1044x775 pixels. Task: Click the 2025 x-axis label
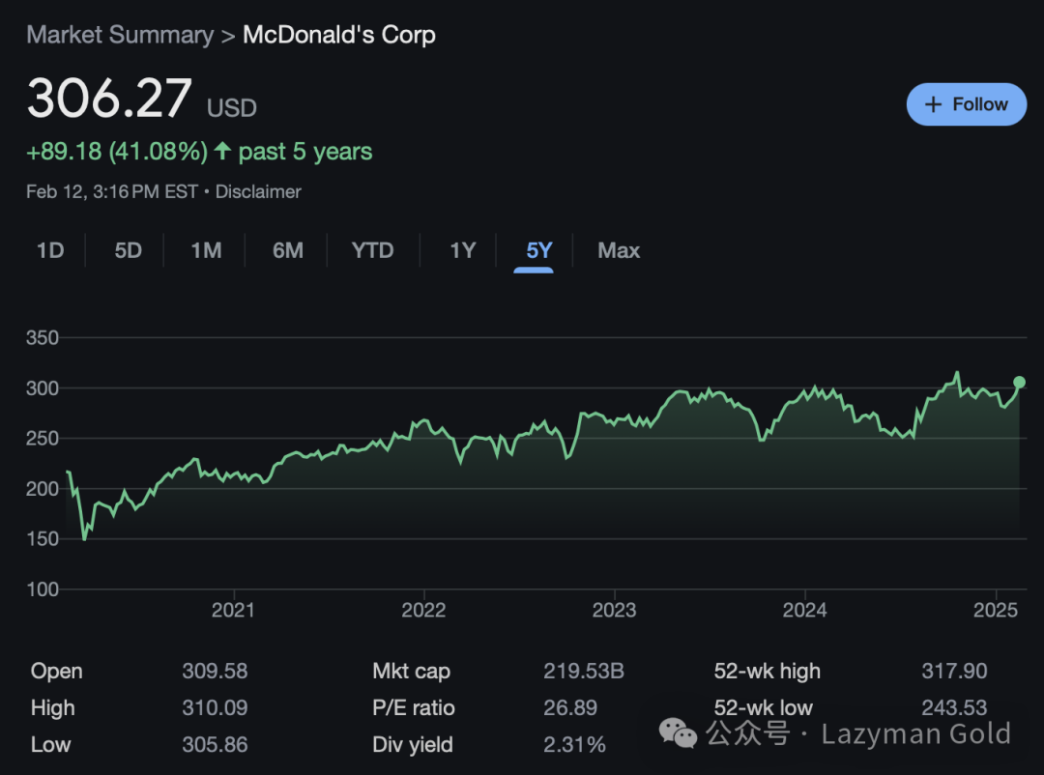click(996, 610)
